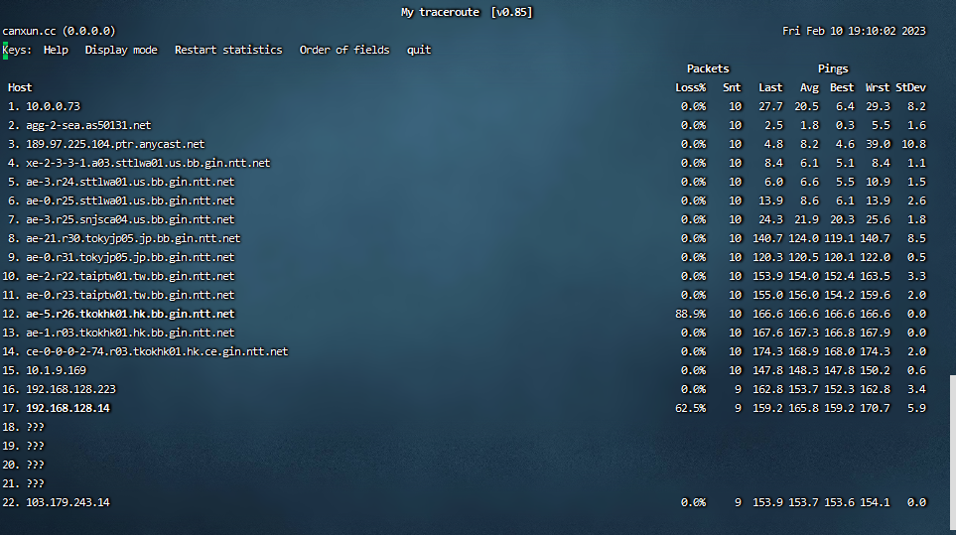Click Last value 140.7 in hop 8
The width and height of the screenshot is (956, 535).
[x=767, y=239]
